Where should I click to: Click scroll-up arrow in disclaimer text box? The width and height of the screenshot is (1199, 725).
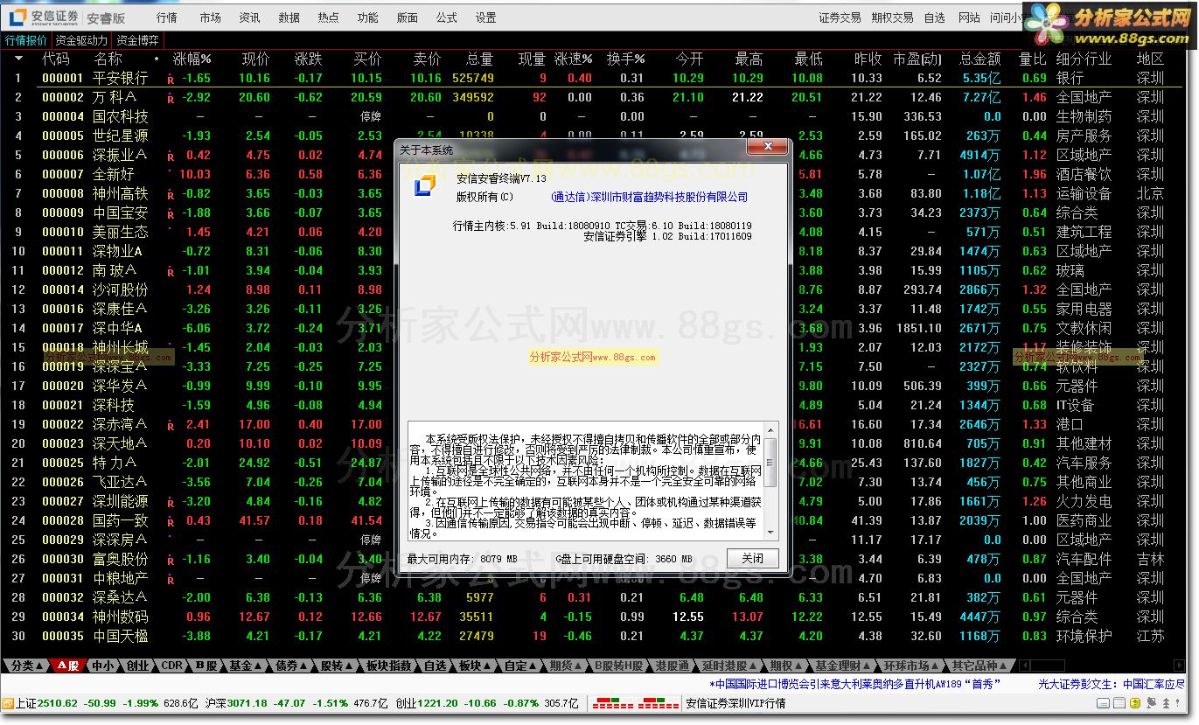[x=770, y=429]
